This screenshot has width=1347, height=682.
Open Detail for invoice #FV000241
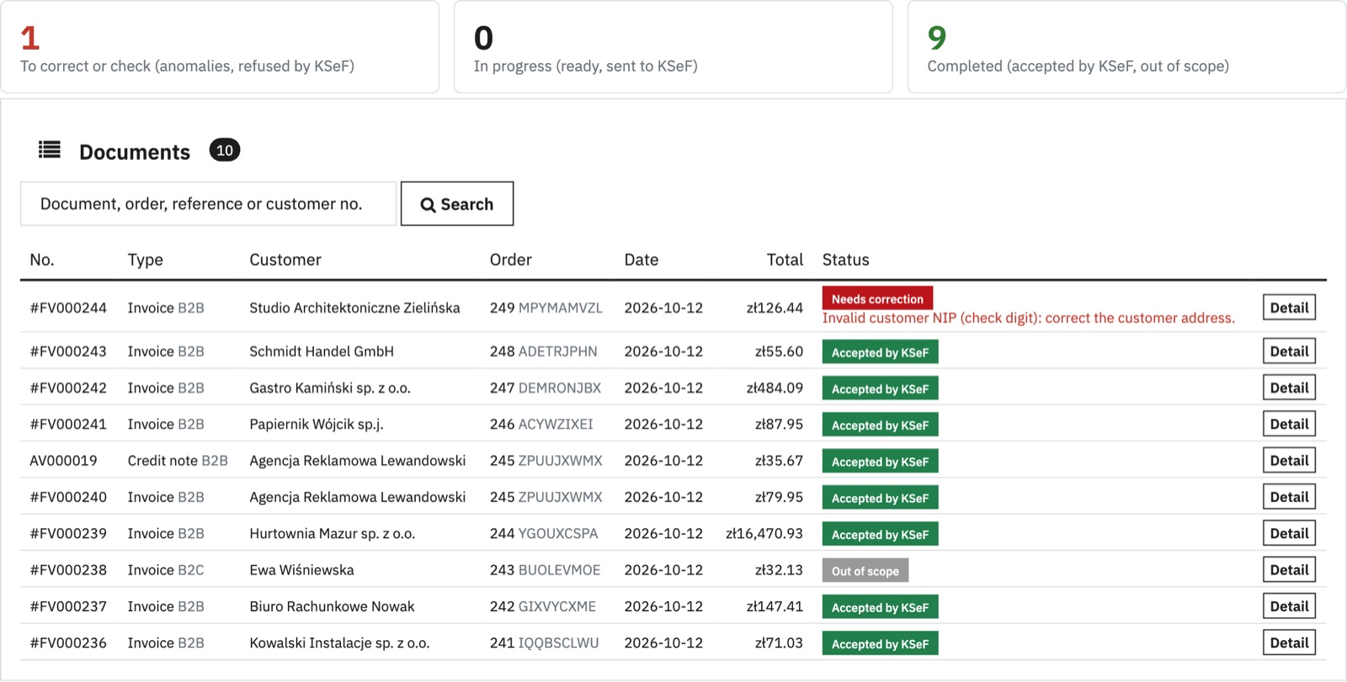1289,424
